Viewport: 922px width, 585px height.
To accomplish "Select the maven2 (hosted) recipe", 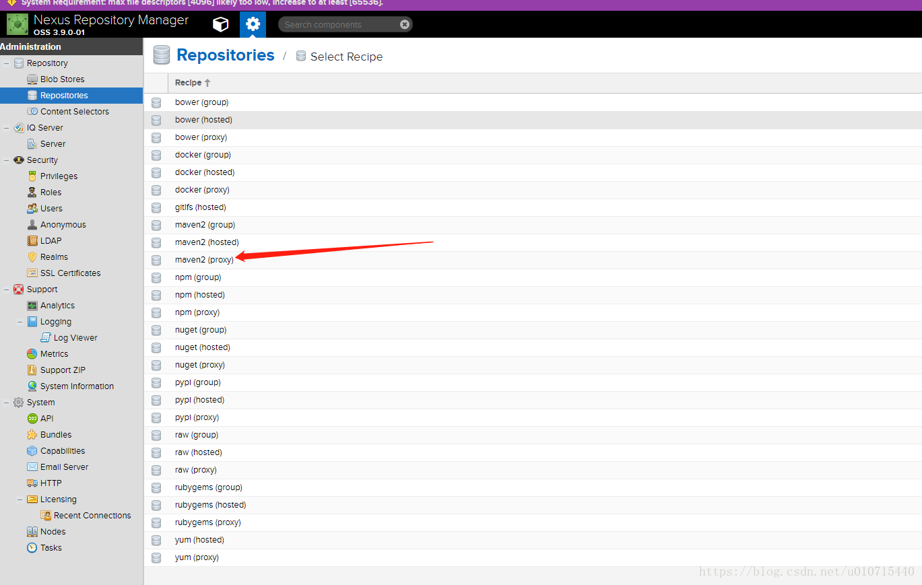I will (533, 242).
